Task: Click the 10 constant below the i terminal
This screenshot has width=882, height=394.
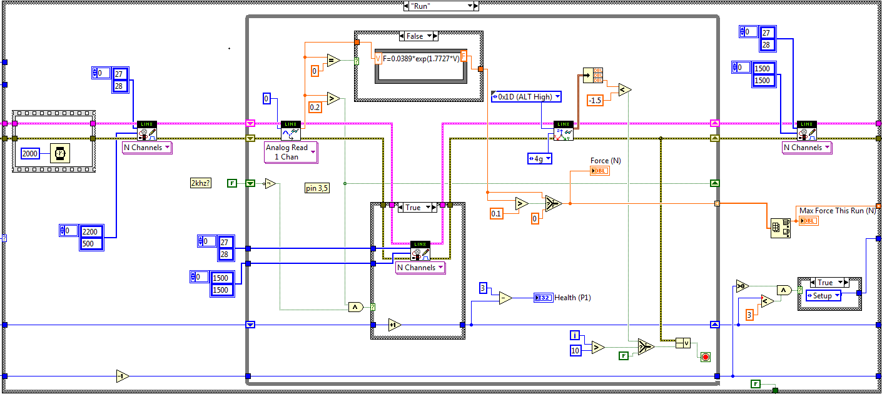Action: point(576,350)
